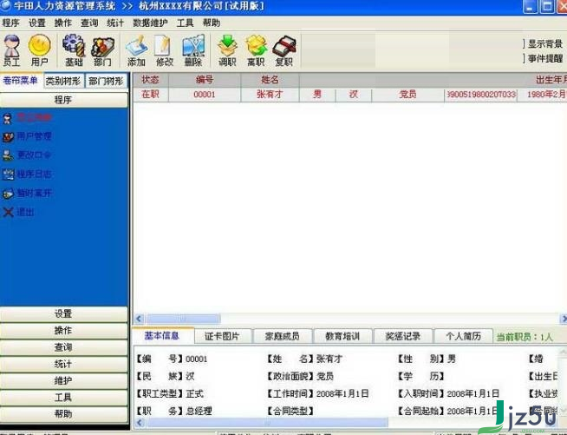Open the 工具 menu in menu bar
Viewport: 567px width, 435px height.
tap(186, 23)
